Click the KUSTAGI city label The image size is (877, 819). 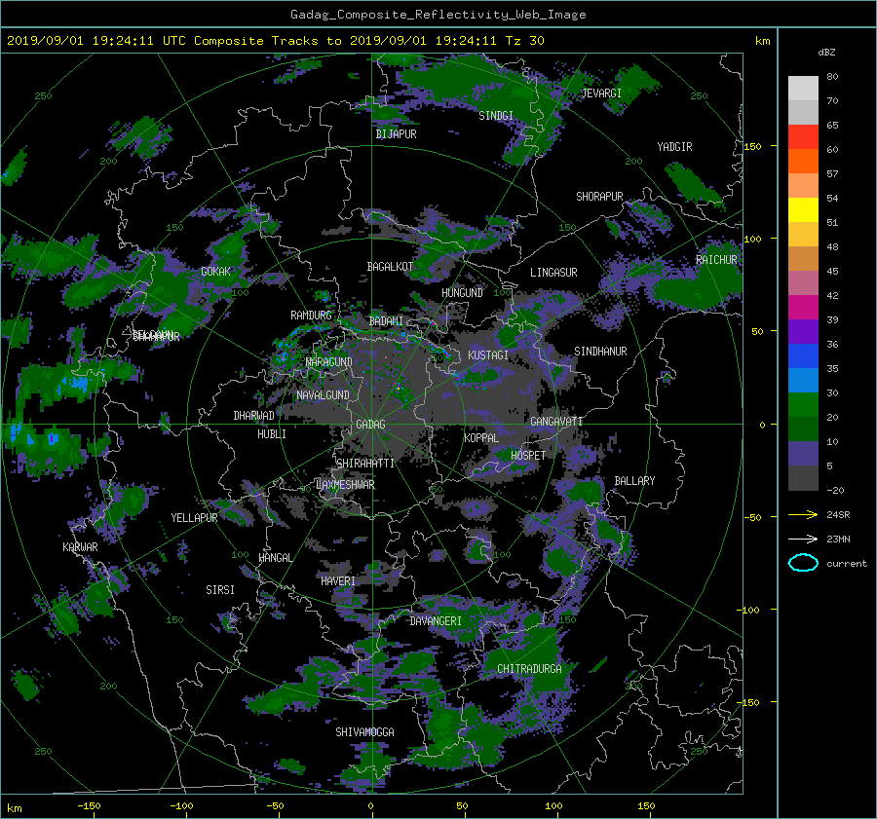coord(488,355)
